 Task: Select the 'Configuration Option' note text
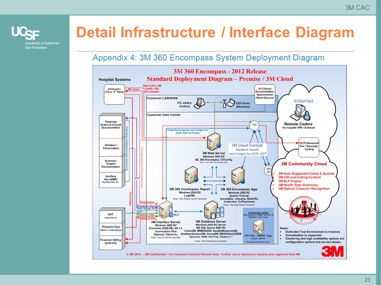(258, 215)
